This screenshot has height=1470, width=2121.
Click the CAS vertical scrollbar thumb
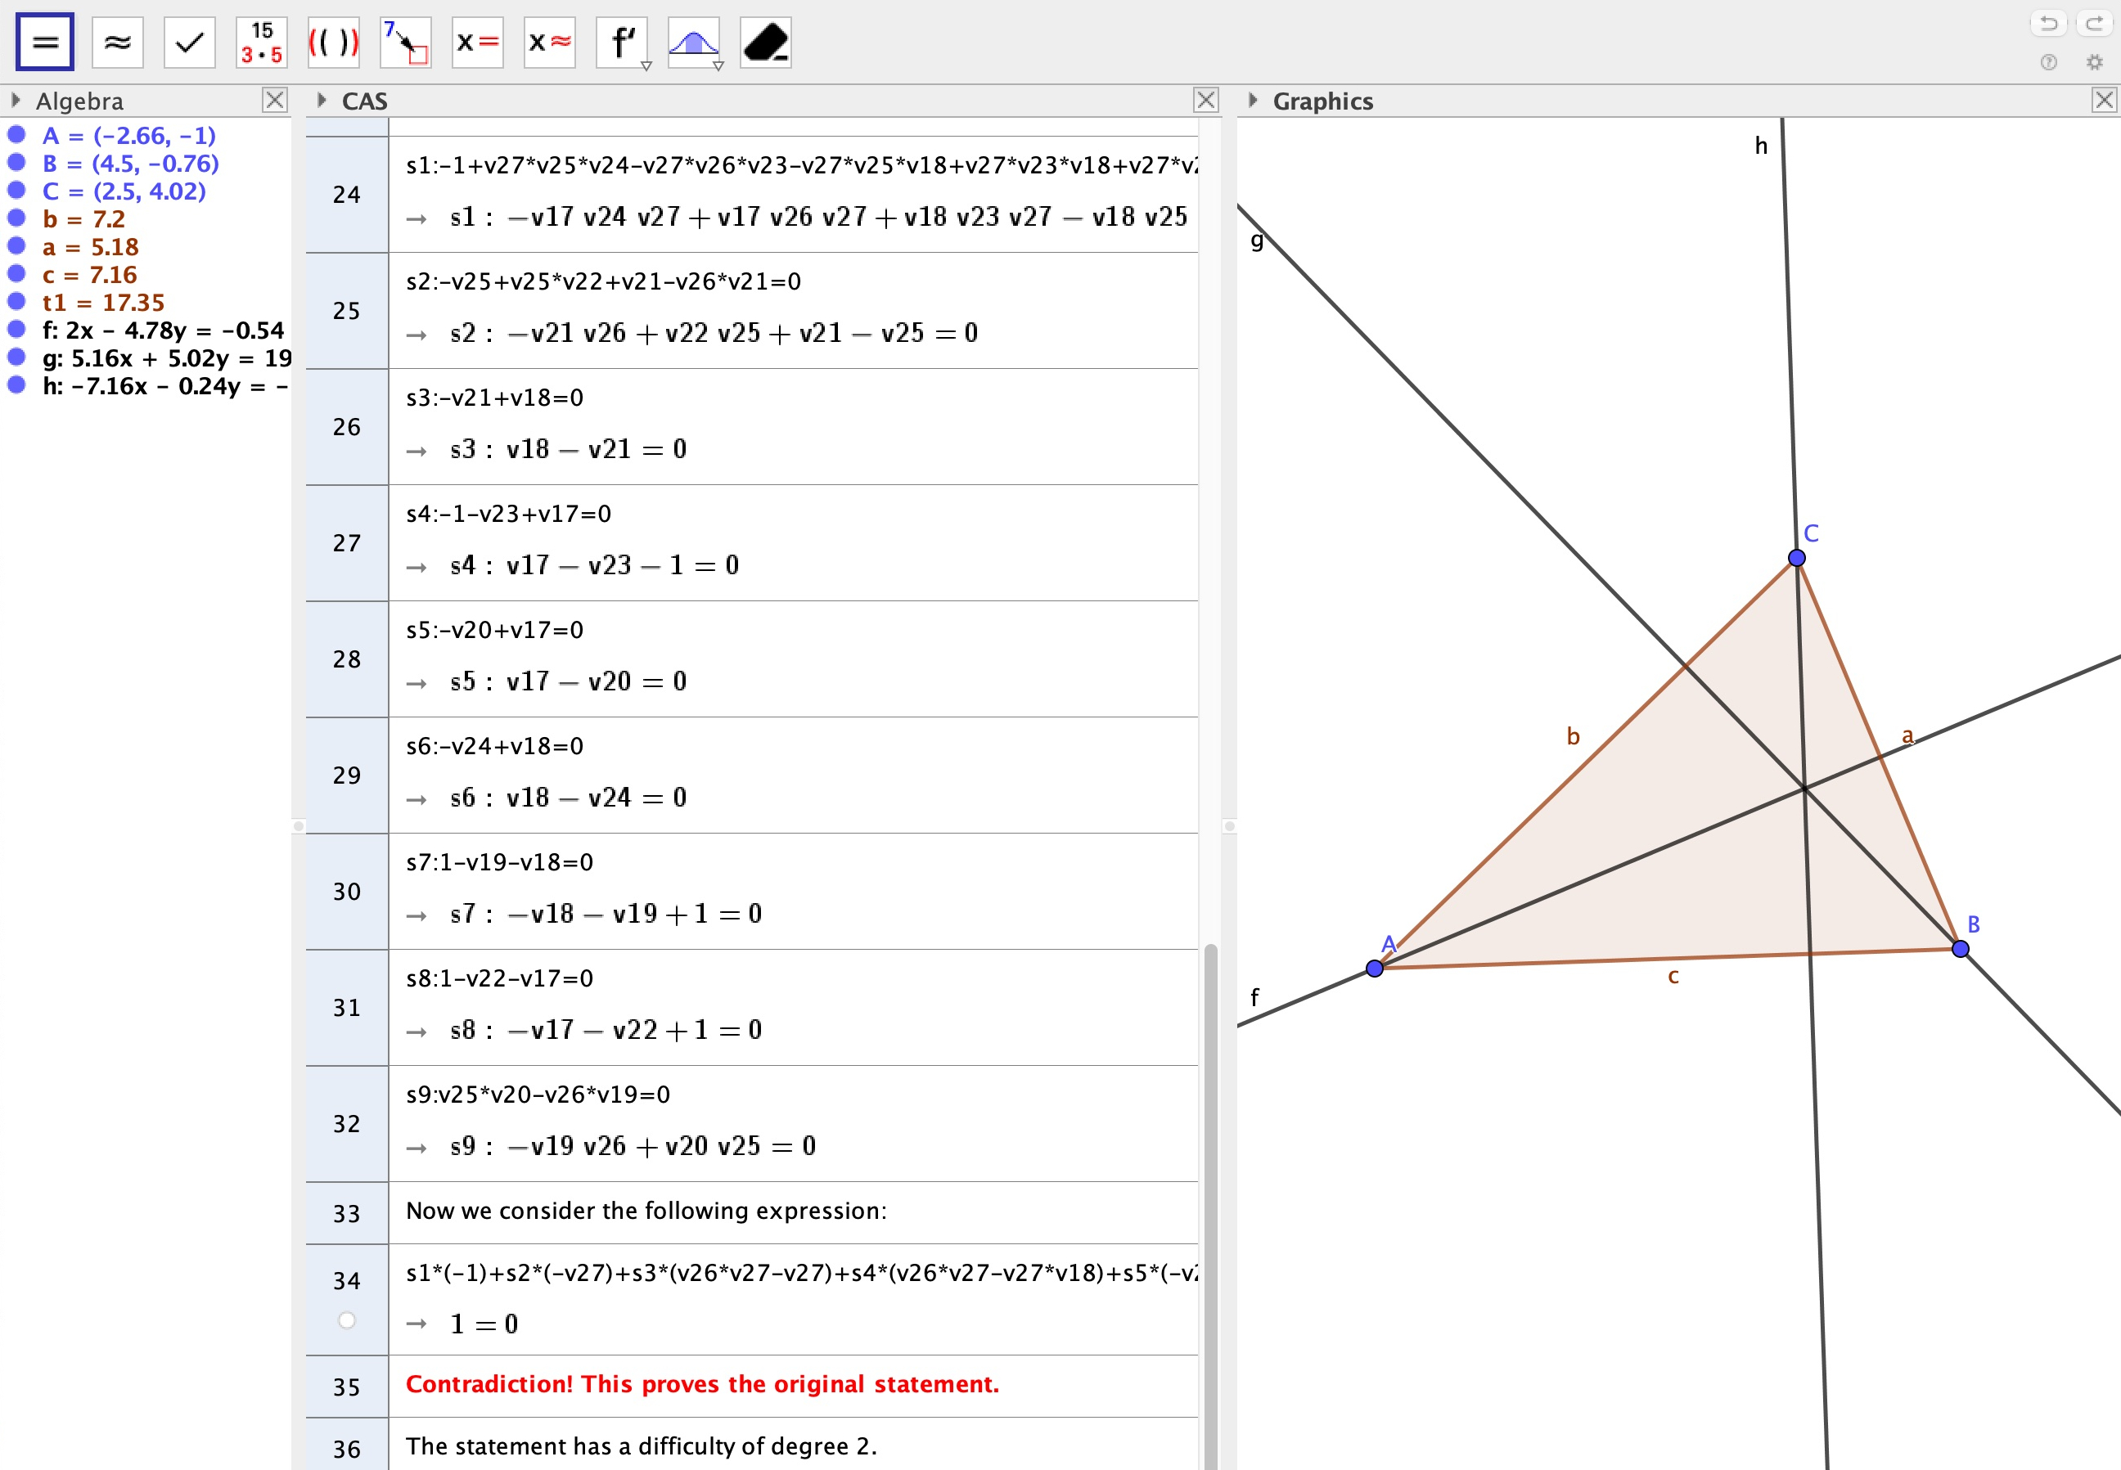(1211, 1207)
